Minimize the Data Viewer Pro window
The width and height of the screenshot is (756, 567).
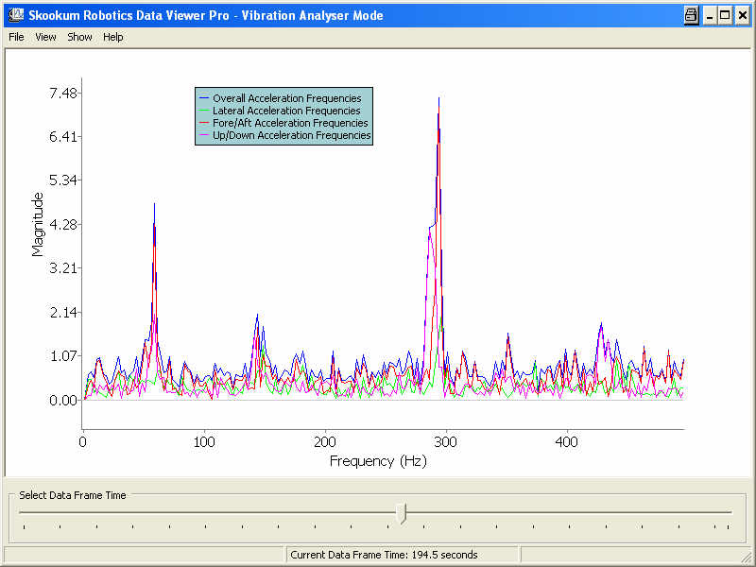click(710, 15)
